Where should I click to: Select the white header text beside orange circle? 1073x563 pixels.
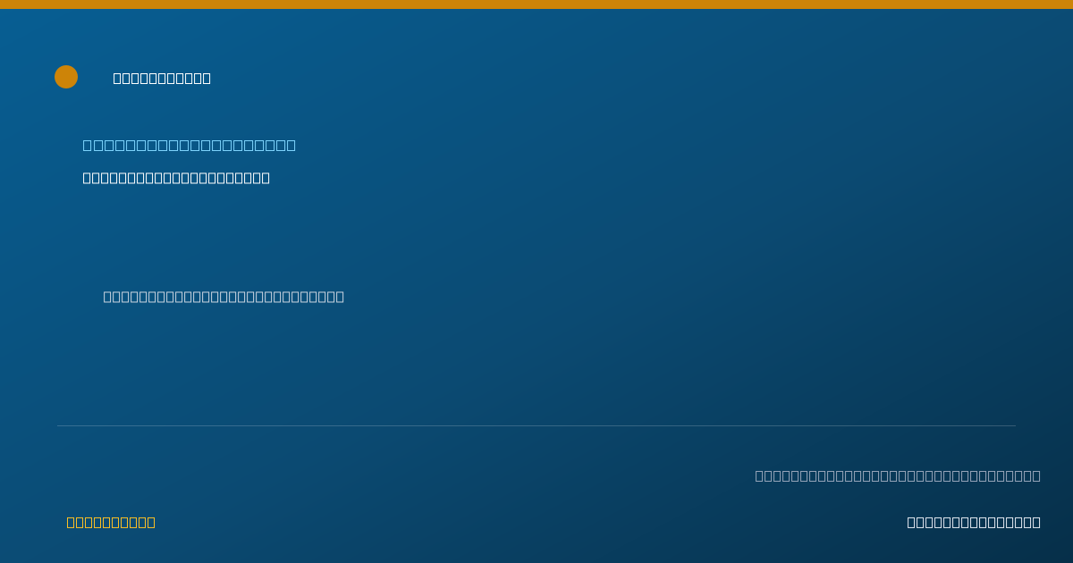click(162, 79)
